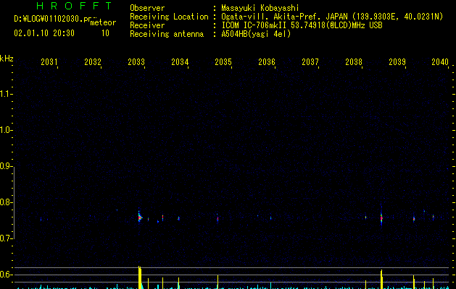This screenshot has height=289, width=456.
Task: Click time marker 2035
Action: (223, 62)
